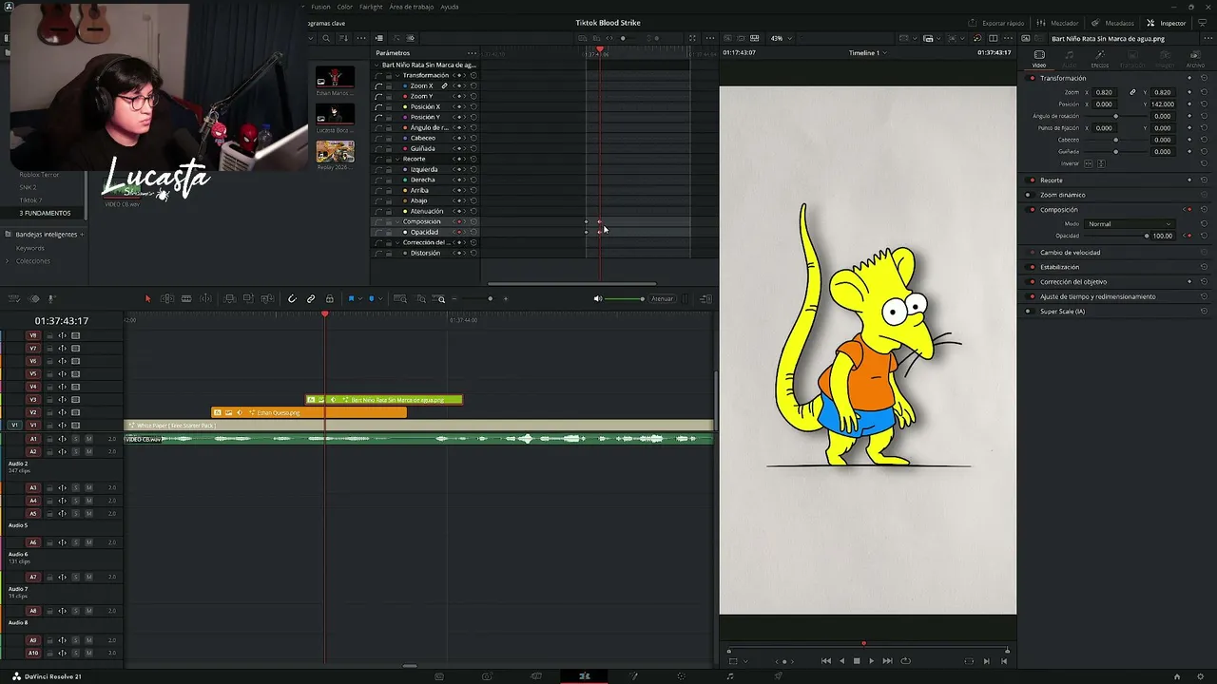This screenshot has height=684, width=1217.
Task: Adjust the timeline volume slider
Action: pyautogui.click(x=624, y=299)
